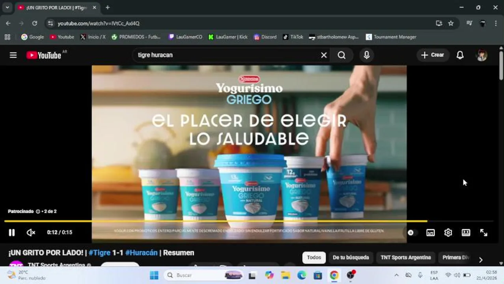Viewport: 504px width, 284px height.
Task: Unmute the video player audio
Action: click(x=31, y=233)
